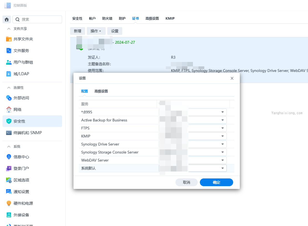
Task: Switch to the 帐户 tab
Action: click(x=92, y=19)
